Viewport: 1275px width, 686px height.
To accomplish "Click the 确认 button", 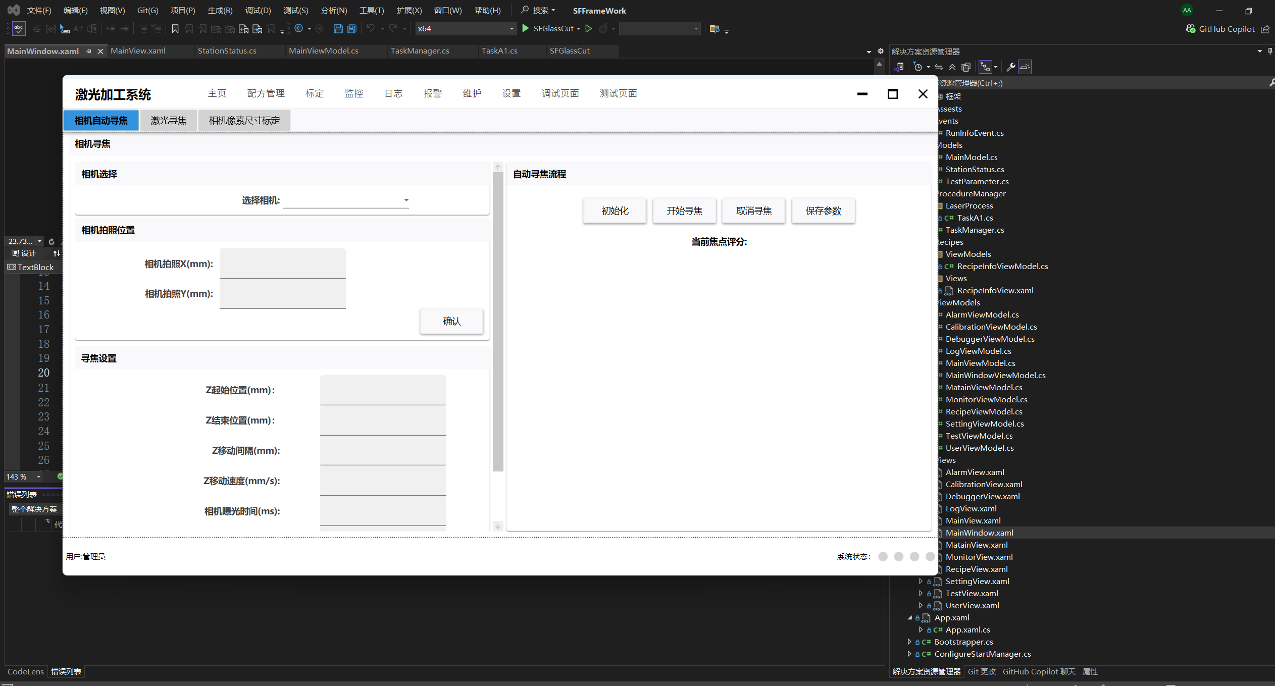I will [451, 321].
